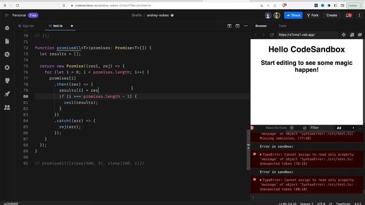The image size is (365, 205).
Task: Click the toggle projects view icon
Action: 352,35
